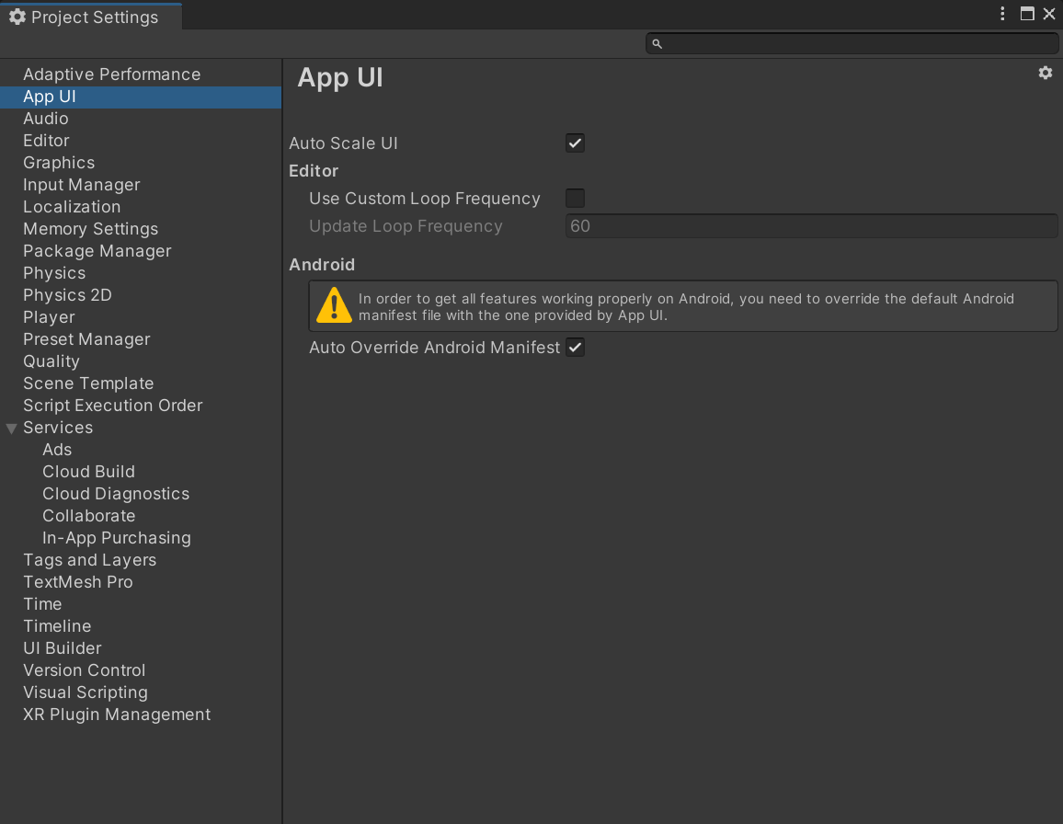Select Quality settings
This screenshot has height=824, width=1063.
[51, 360]
